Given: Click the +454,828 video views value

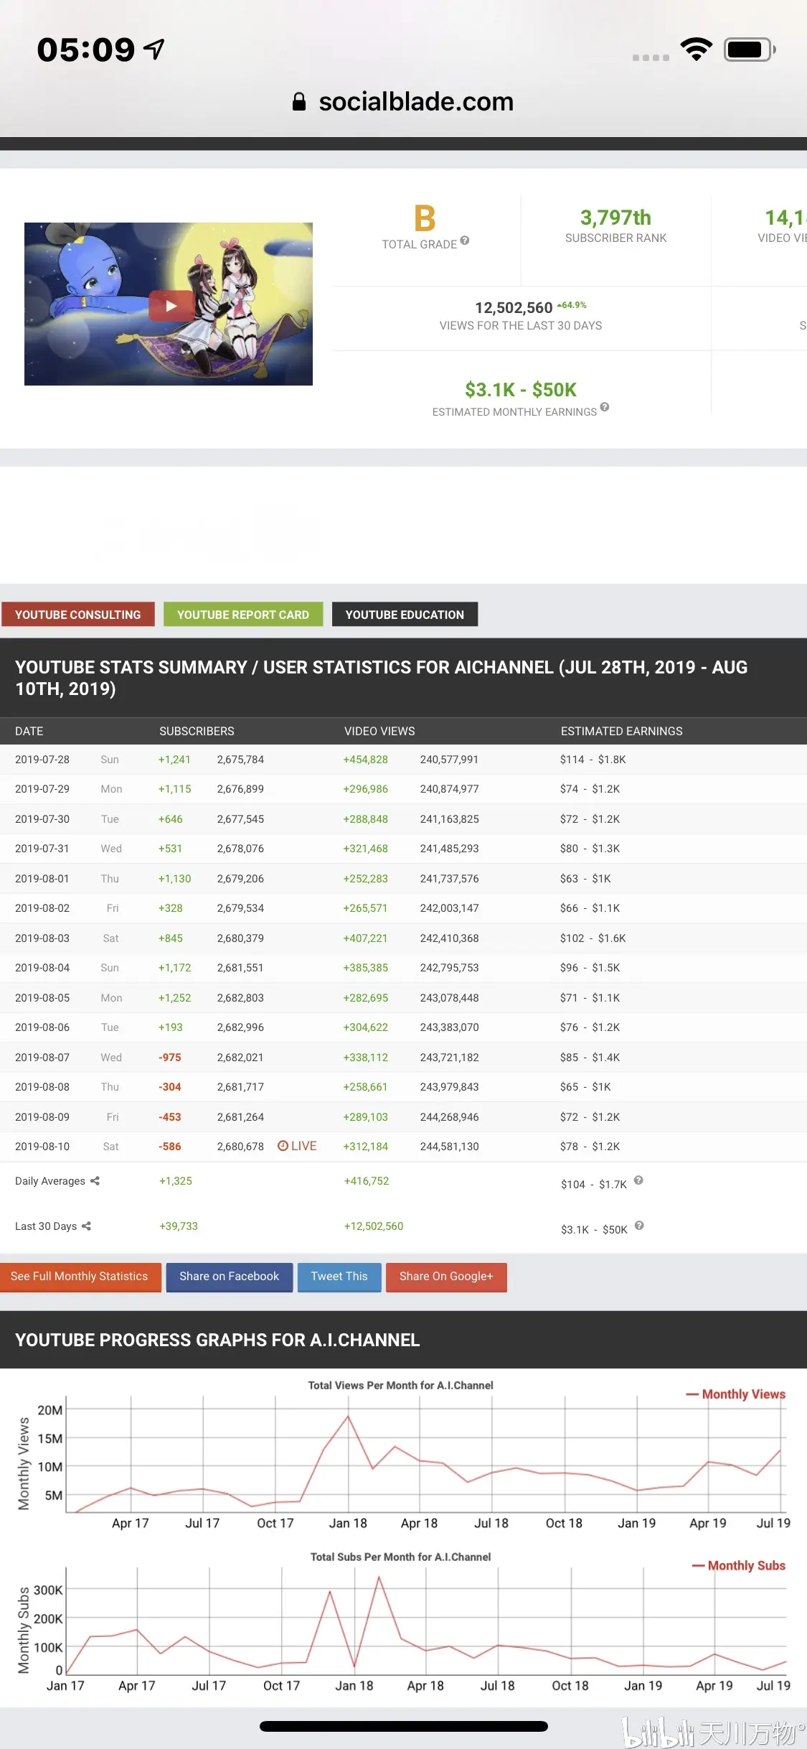Looking at the screenshot, I should 365,760.
